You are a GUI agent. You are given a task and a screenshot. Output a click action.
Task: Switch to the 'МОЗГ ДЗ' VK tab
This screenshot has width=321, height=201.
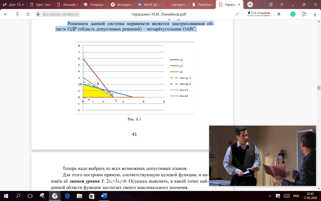[148, 5]
